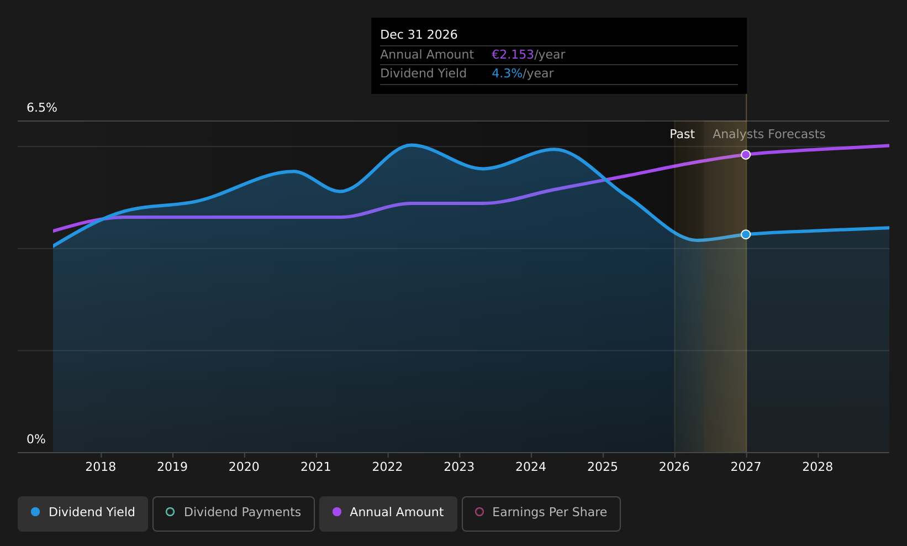The image size is (907, 546).
Task: Enable the Earnings Per Share series
Action: [541, 513]
